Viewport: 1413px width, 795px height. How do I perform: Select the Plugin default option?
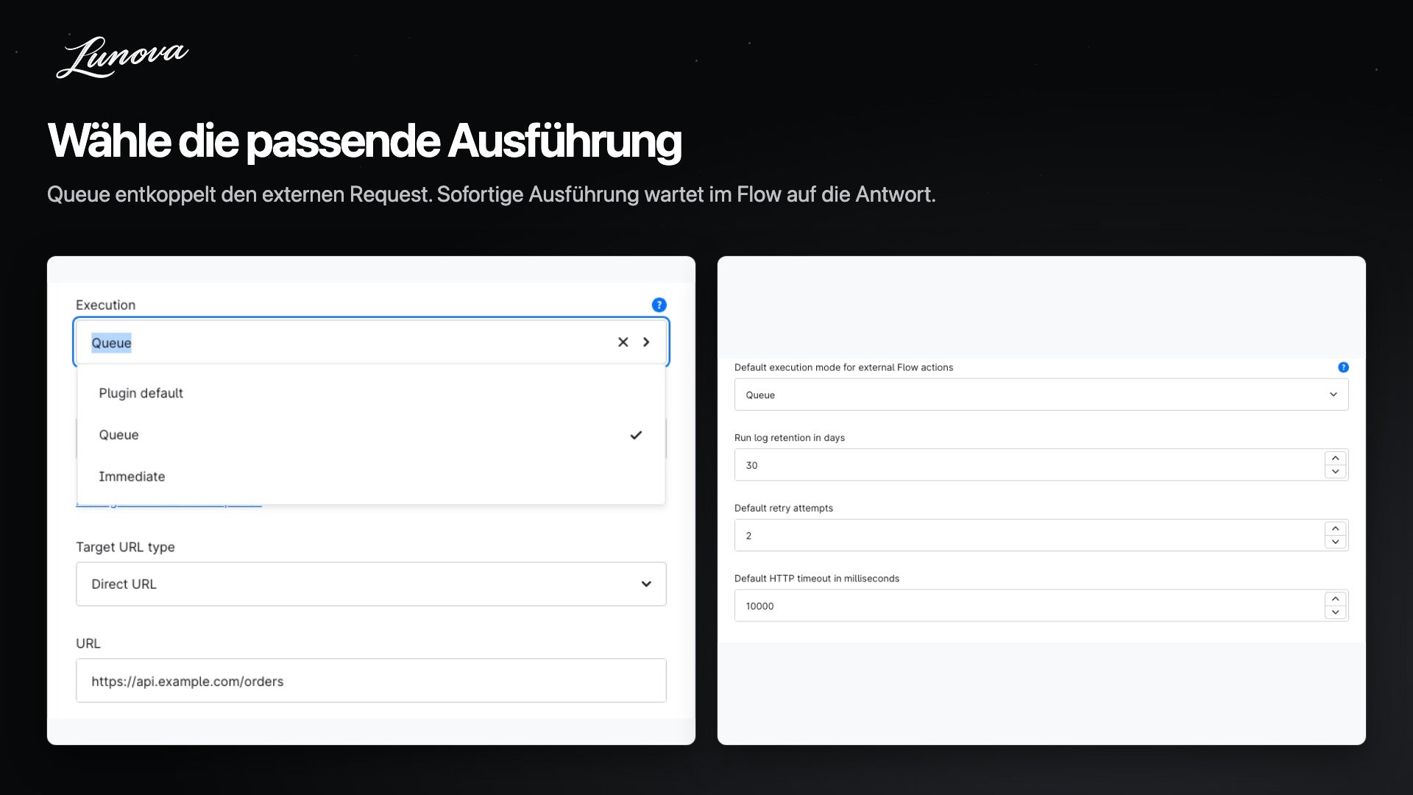[371, 393]
